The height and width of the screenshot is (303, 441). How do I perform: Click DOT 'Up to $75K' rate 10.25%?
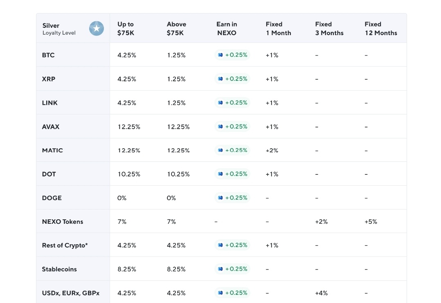[129, 174]
